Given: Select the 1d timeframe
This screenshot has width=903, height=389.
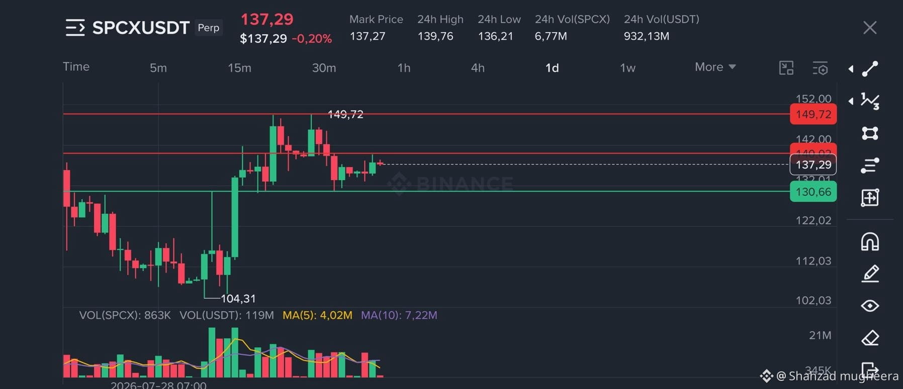Looking at the screenshot, I should [552, 68].
